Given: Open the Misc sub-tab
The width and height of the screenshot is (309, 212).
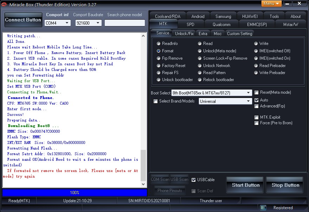Looking at the screenshot, I should pos(218,34).
